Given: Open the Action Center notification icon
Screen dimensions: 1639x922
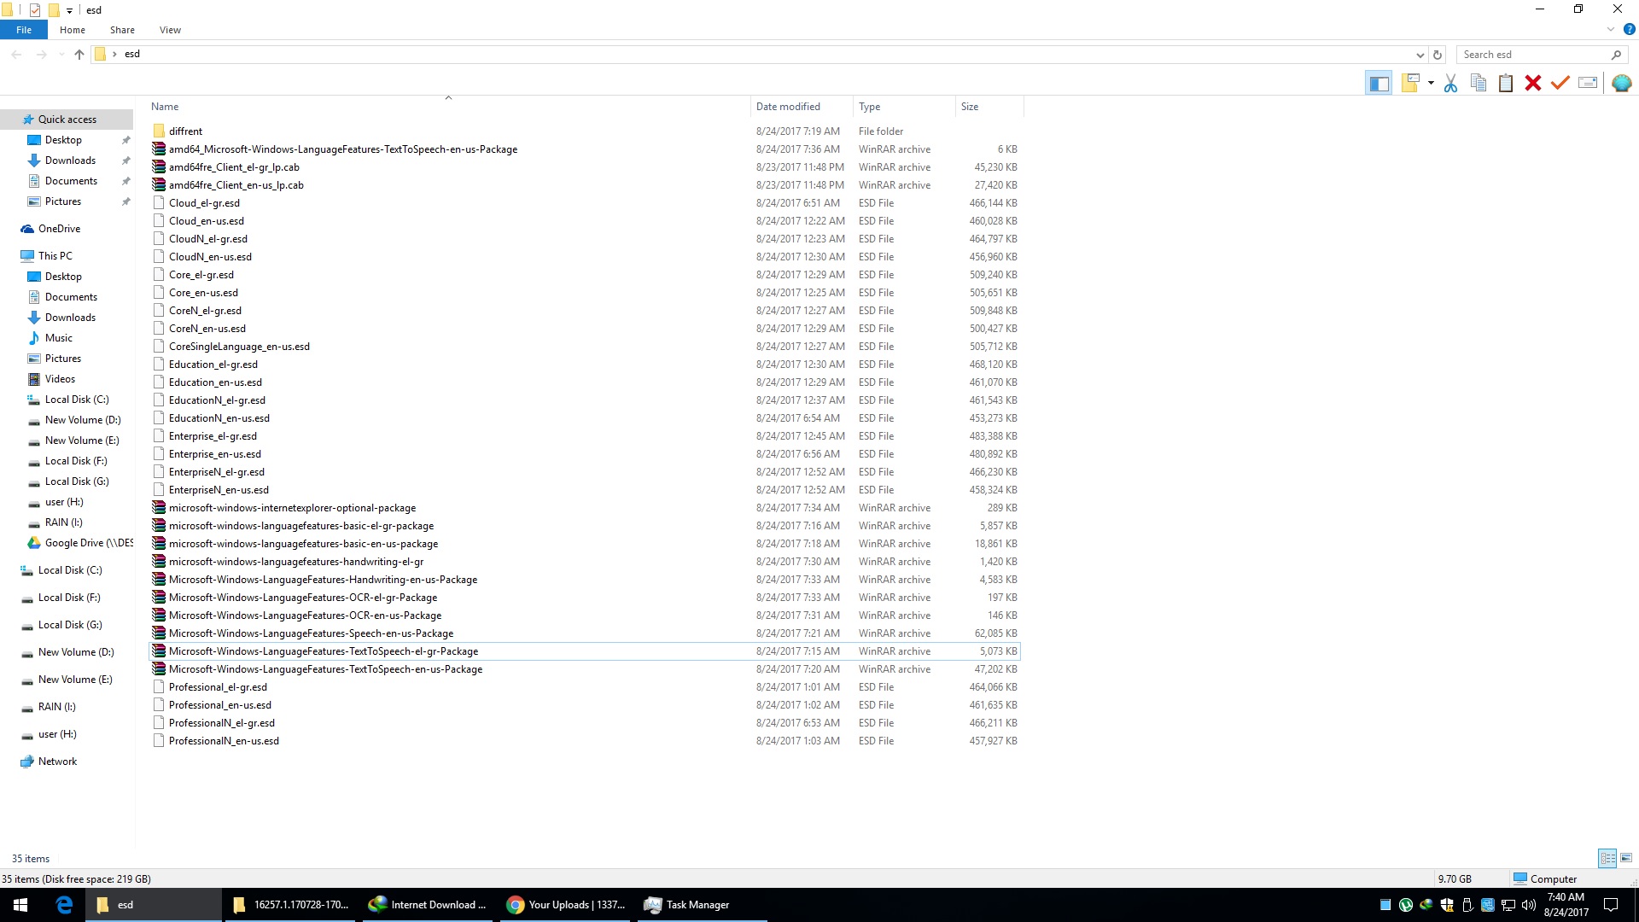Looking at the screenshot, I should [1611, 905].
